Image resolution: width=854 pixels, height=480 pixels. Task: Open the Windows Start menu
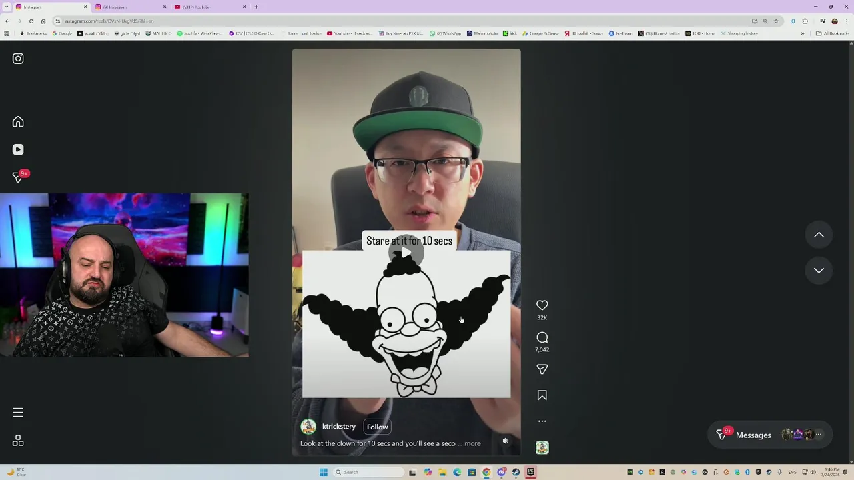coord(324,472)
